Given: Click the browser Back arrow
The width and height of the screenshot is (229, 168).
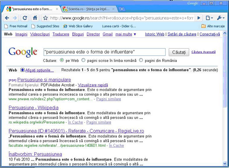Looking at the screenshot, I should (7, 18).
